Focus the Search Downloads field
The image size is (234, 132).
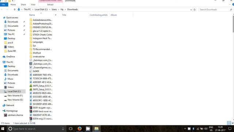(x=214, y=10)
